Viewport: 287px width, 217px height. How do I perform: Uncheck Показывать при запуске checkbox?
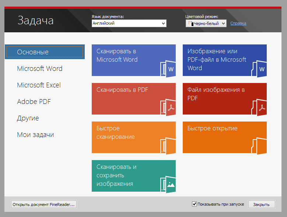click(x=194, y=204)
